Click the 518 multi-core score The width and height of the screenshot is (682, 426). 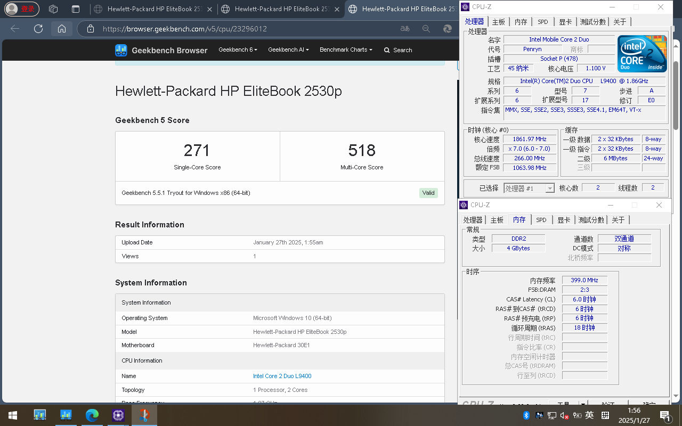pos(362,150)
